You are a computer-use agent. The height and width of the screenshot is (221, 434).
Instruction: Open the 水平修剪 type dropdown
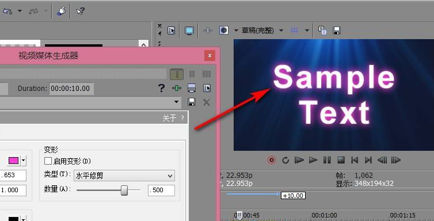click(124, 176)
